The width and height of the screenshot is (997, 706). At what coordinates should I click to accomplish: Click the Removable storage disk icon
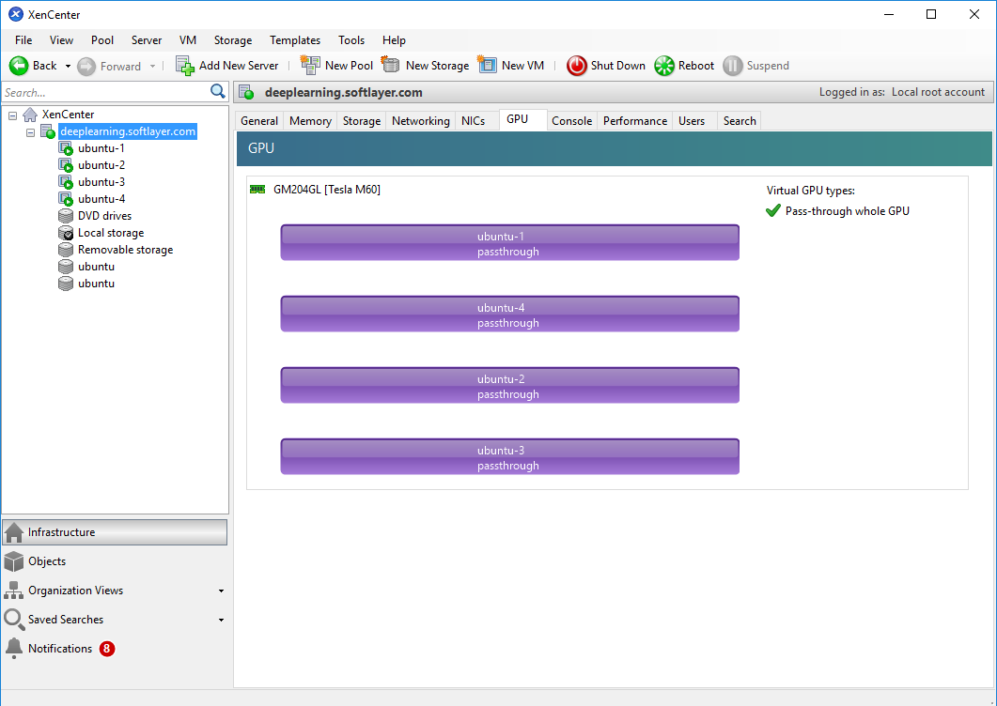point(66,250)
